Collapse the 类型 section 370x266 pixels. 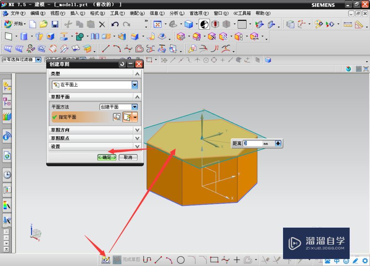pos(137,74)
